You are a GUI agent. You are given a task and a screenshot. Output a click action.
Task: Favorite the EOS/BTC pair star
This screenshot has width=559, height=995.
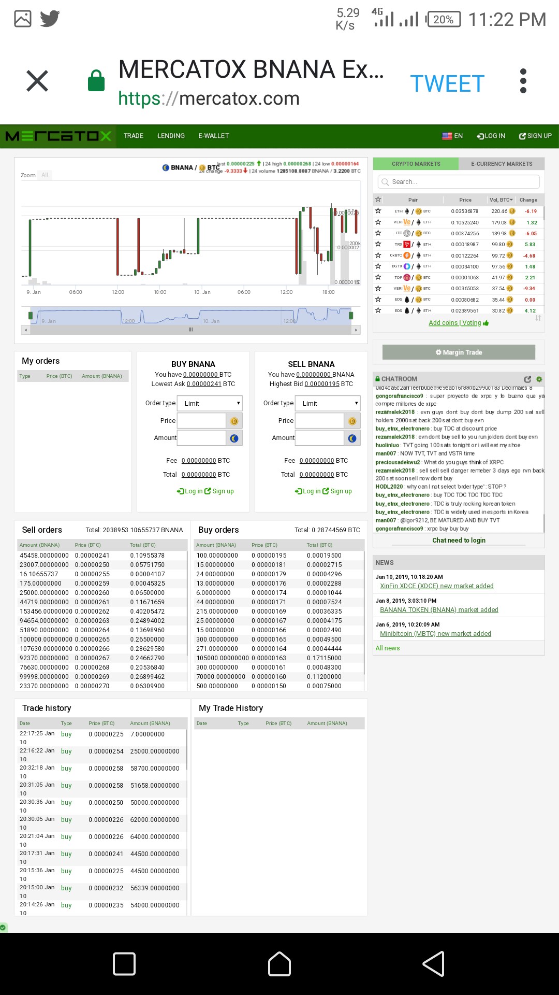[x=378, y=299]
